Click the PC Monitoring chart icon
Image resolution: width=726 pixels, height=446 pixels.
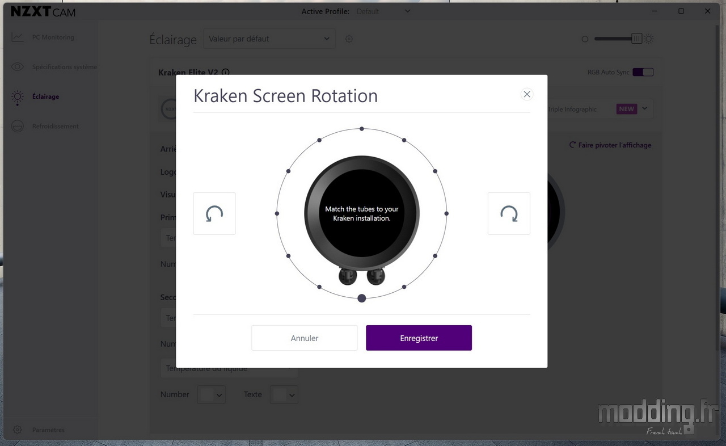18,37
